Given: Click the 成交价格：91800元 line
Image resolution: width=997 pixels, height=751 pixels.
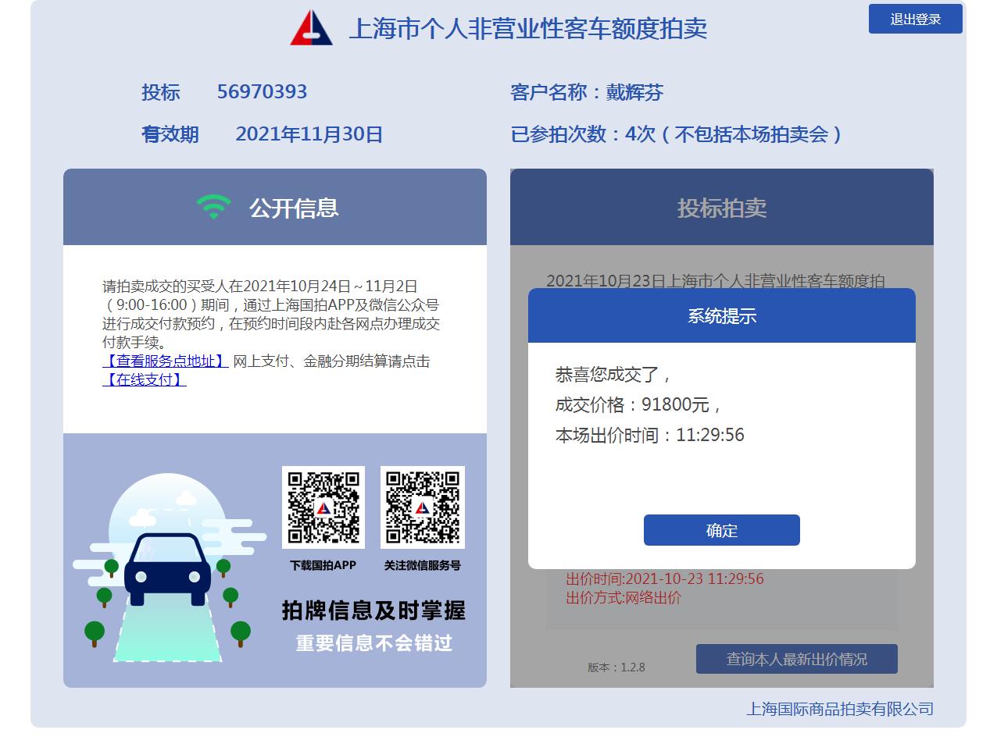Looking at the screenshot, I should click(x=638, y=404).
